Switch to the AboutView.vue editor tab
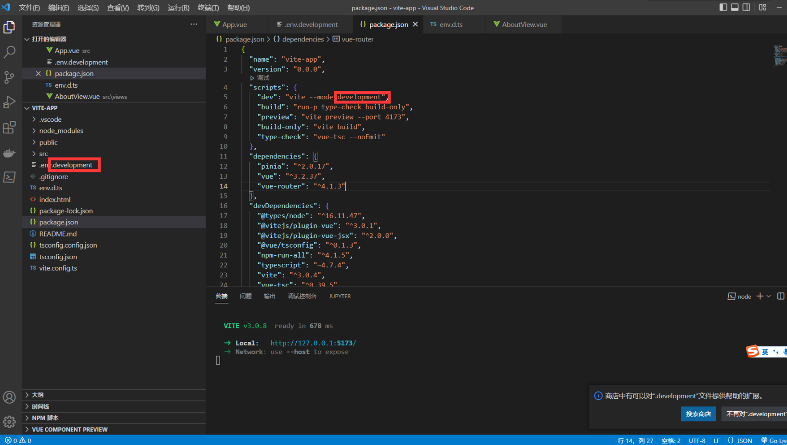Image resolution: width=787 pixels, height=445 pixels. pyautogui.click(x=524, y=25)
